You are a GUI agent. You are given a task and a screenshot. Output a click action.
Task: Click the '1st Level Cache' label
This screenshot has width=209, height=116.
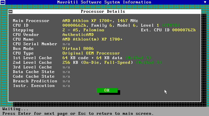click(x=33, y=58)
